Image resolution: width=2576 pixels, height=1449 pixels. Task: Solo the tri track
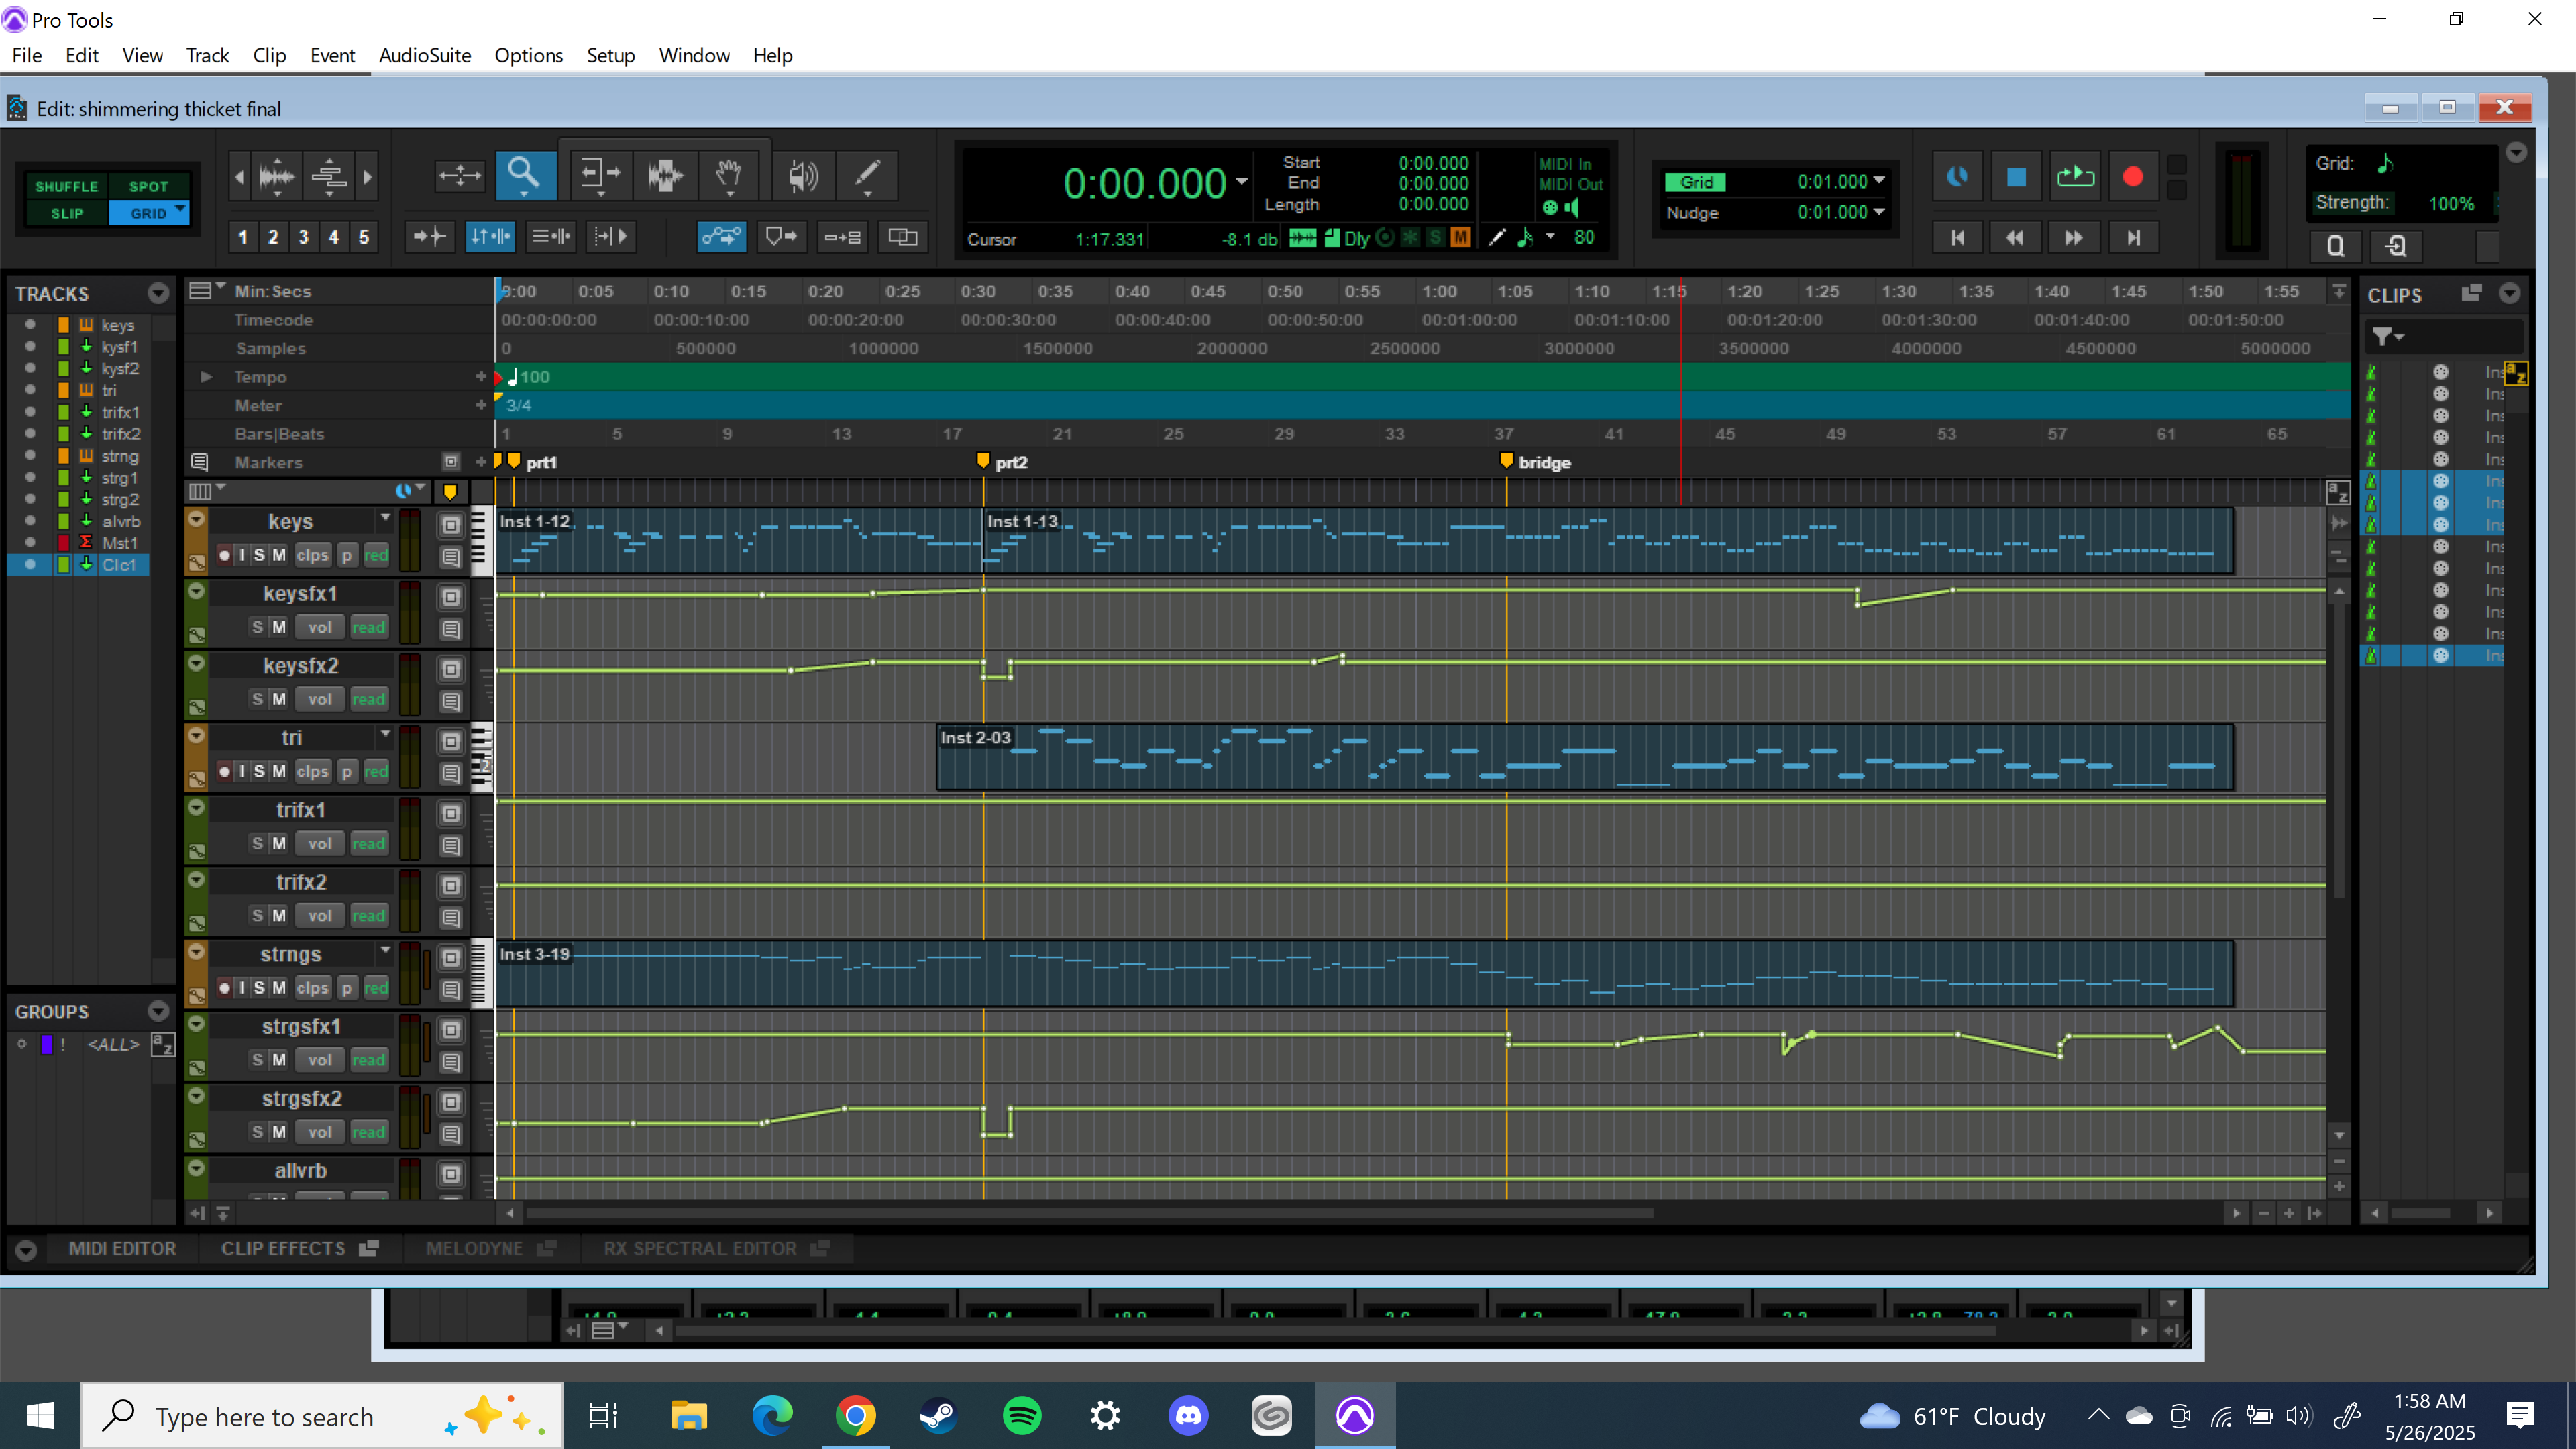259,771
